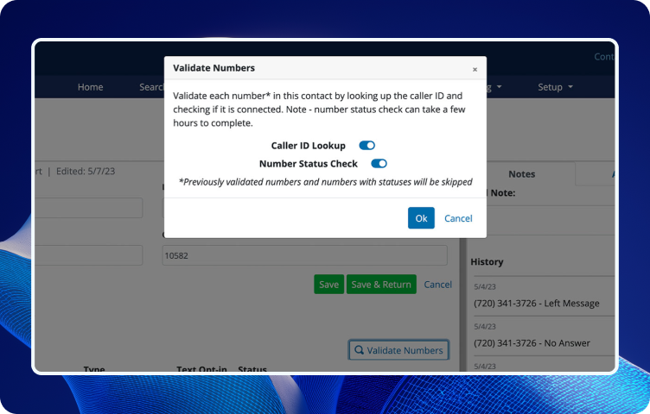Open the Home menu item
650x414 pixels.
90,87
